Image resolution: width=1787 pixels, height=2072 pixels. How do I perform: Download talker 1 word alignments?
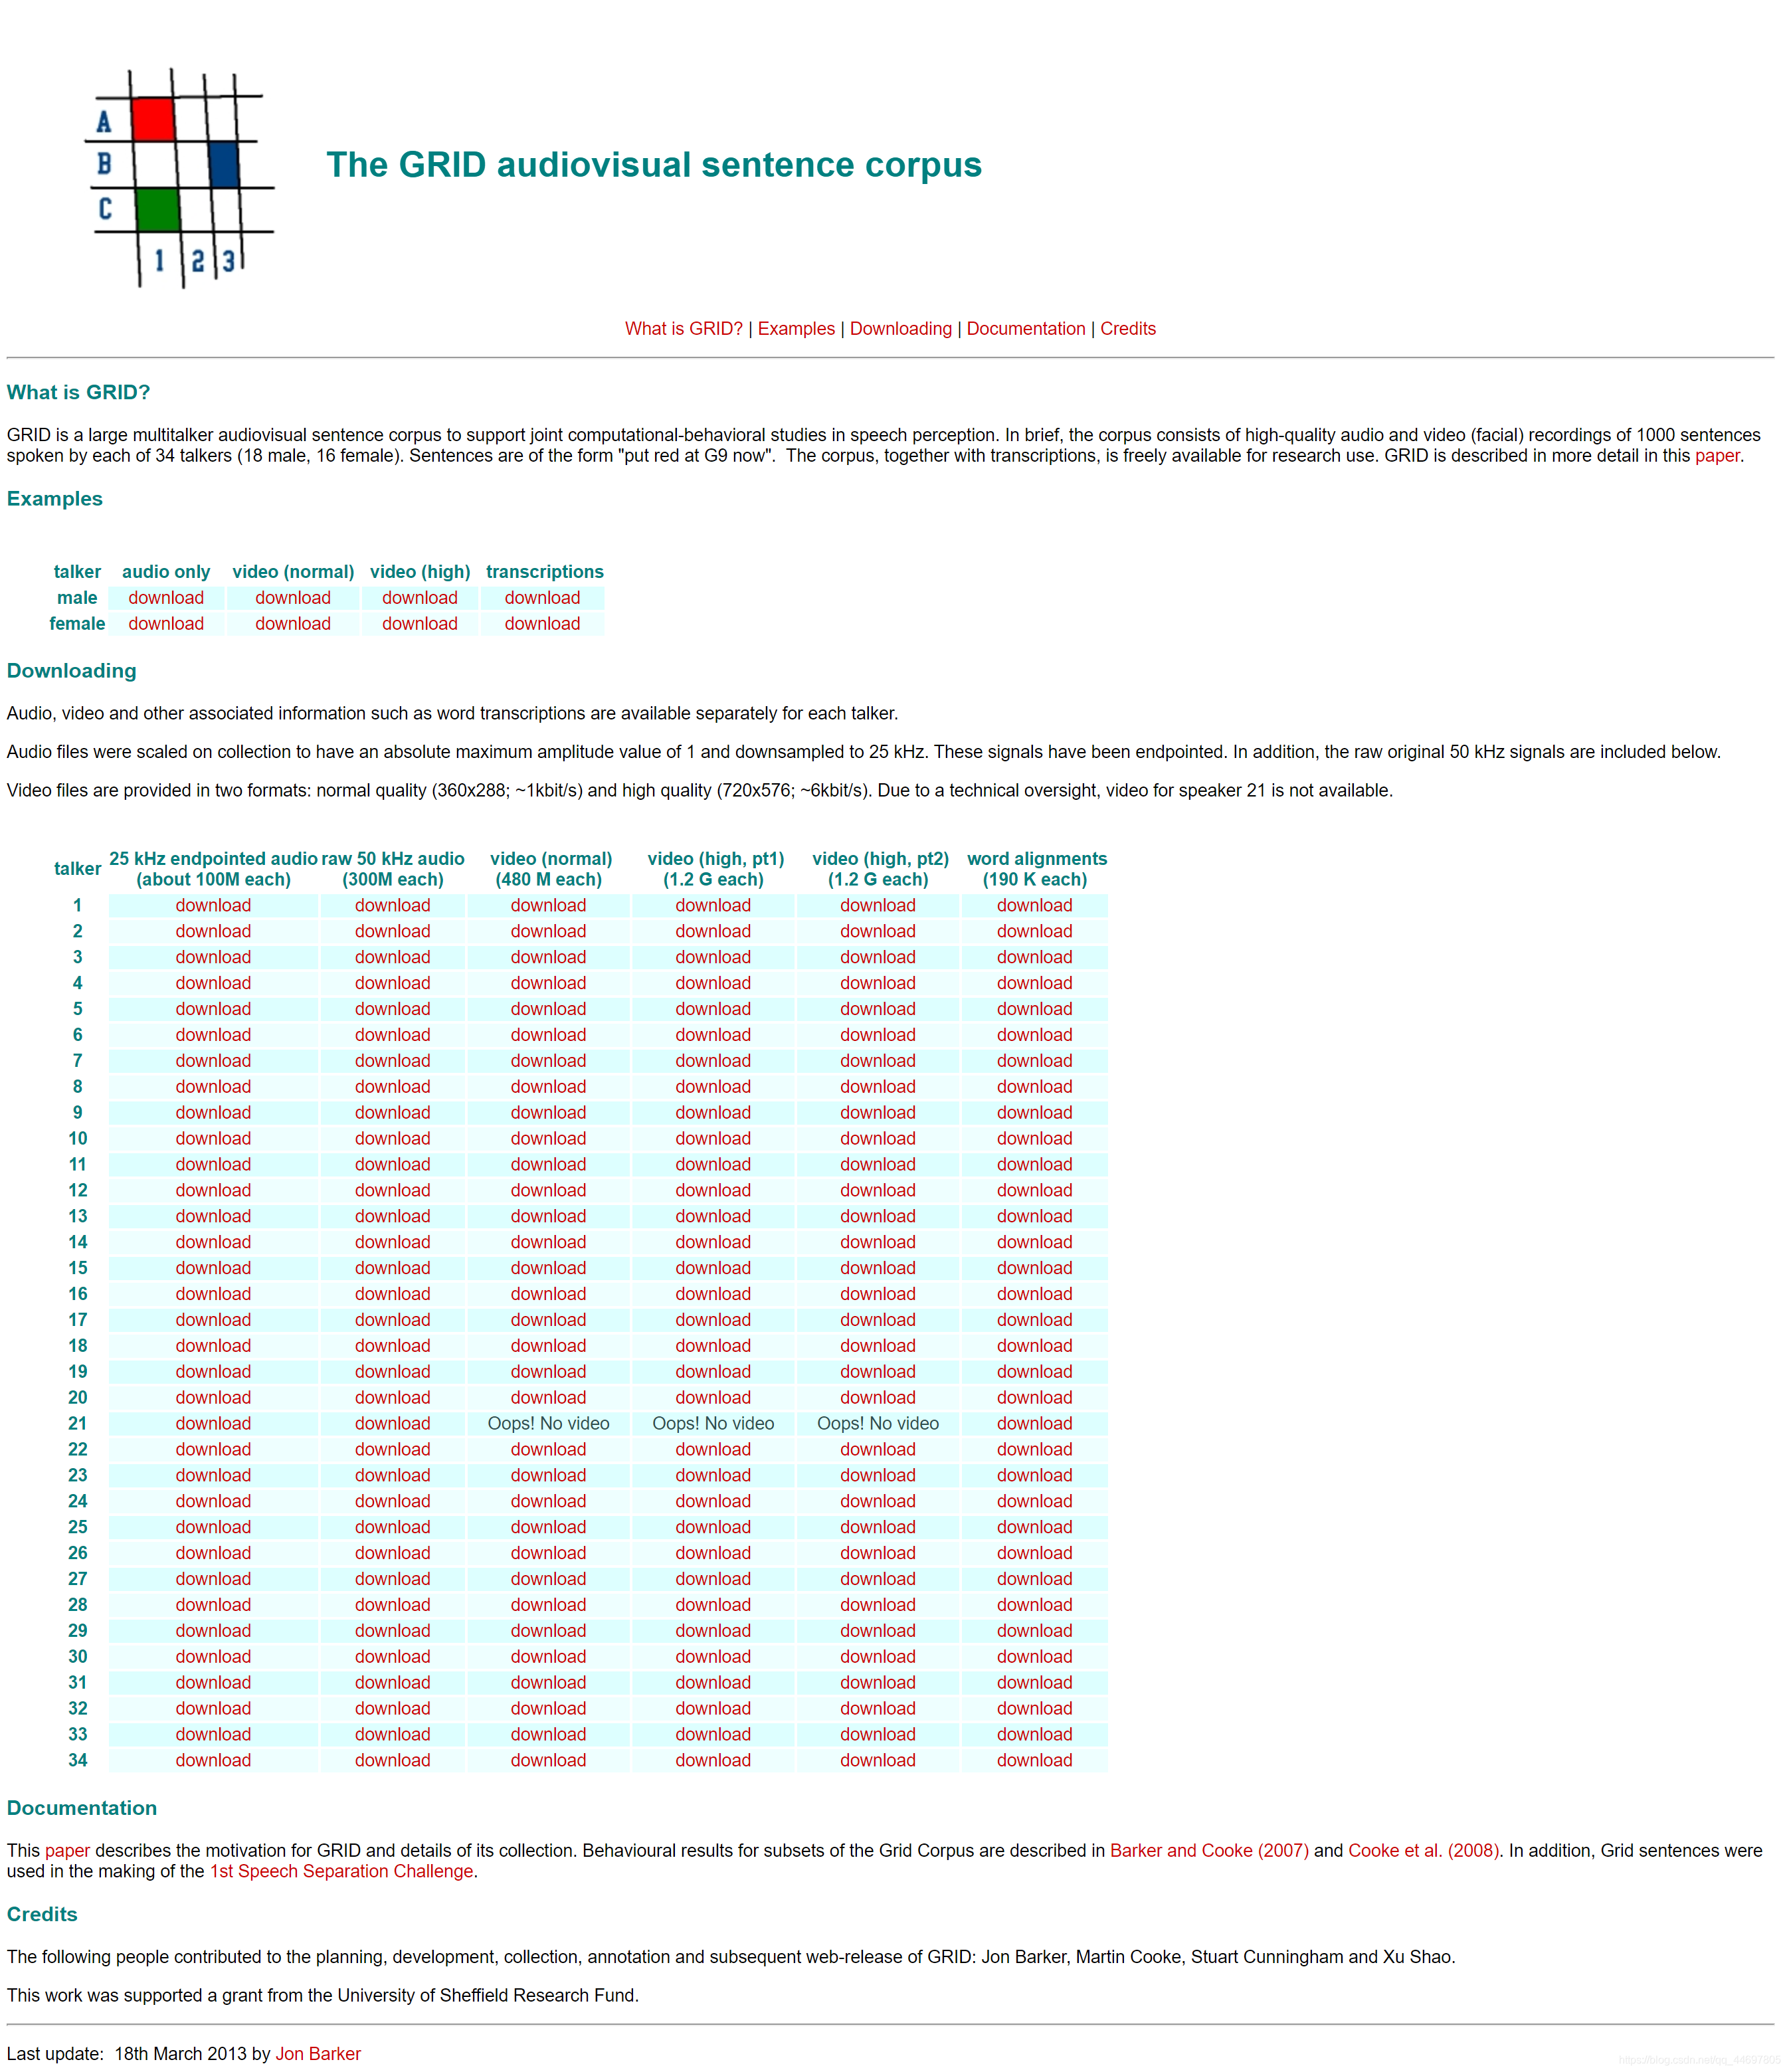point(1035,905)
